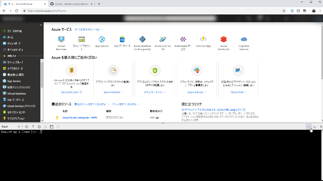
Task: Open Cloud Shell help question mark
Action: point(33,127)
